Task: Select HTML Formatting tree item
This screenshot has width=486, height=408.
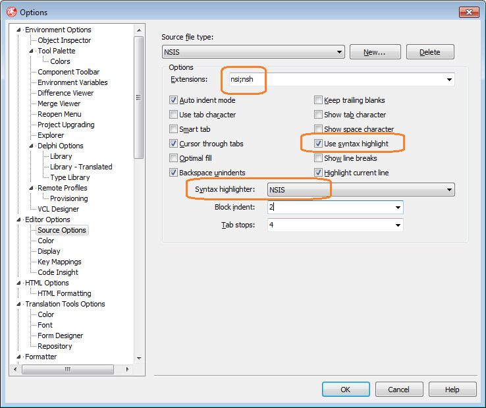Action: point(64,293)
